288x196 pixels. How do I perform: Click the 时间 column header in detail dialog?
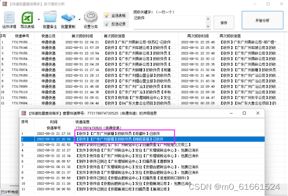54,122
